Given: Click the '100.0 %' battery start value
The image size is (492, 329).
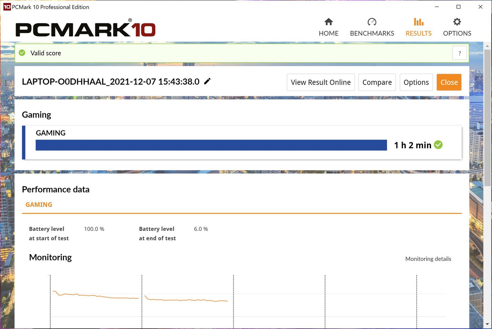Looking at the screenshot, I should pyautogui.click(x=94, y=229).
